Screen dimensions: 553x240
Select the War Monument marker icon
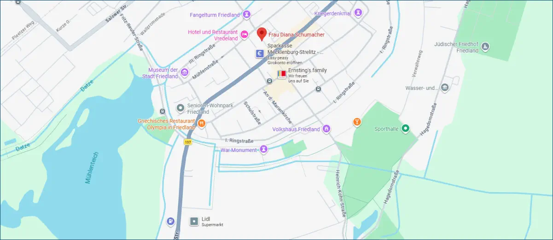click(x=263, y=149)
